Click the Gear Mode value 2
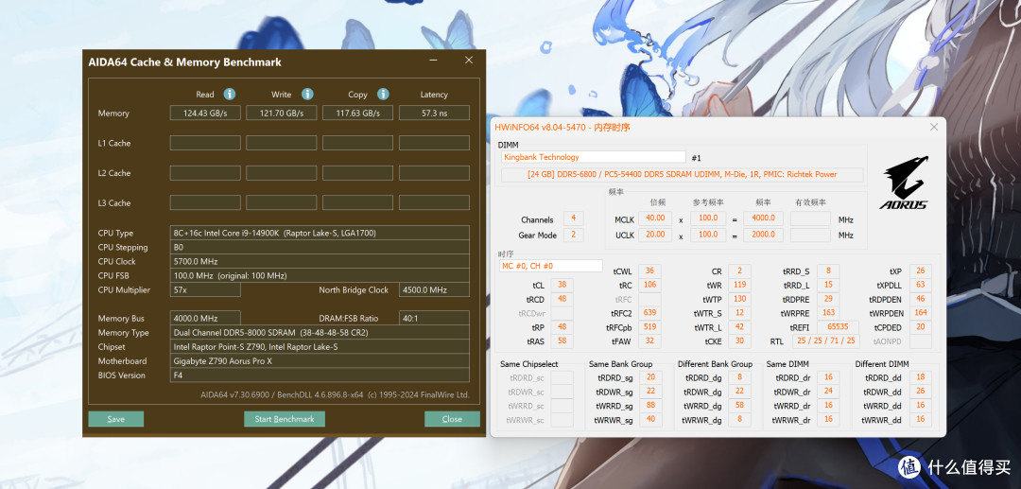 click(573, 235)
